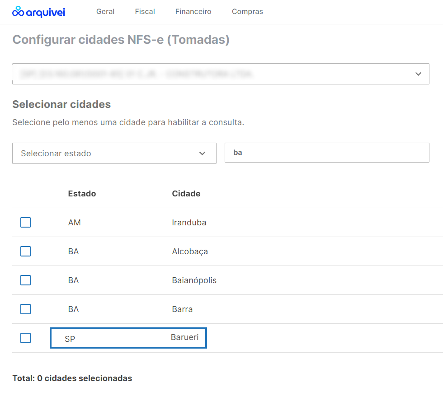Click the BA state cell for Barra

coord(73,309)
